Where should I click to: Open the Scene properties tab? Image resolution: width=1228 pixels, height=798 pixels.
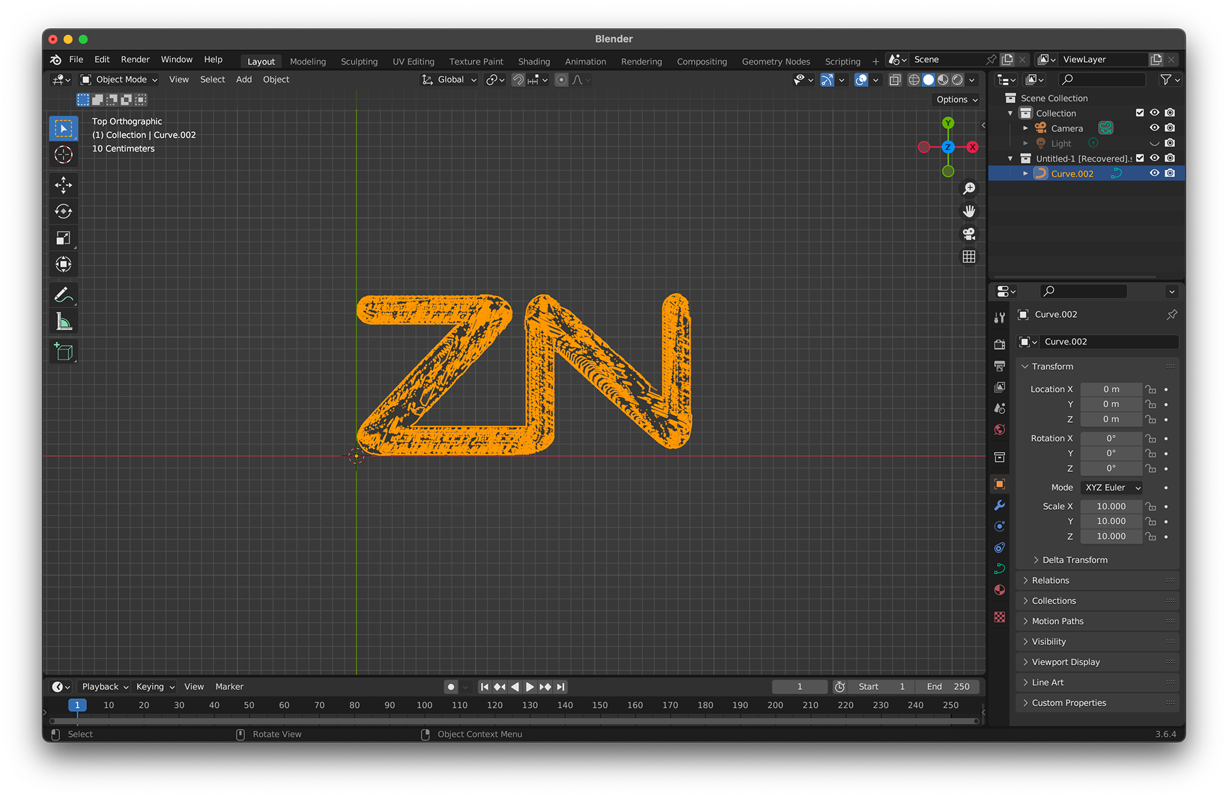(1000, 408)
